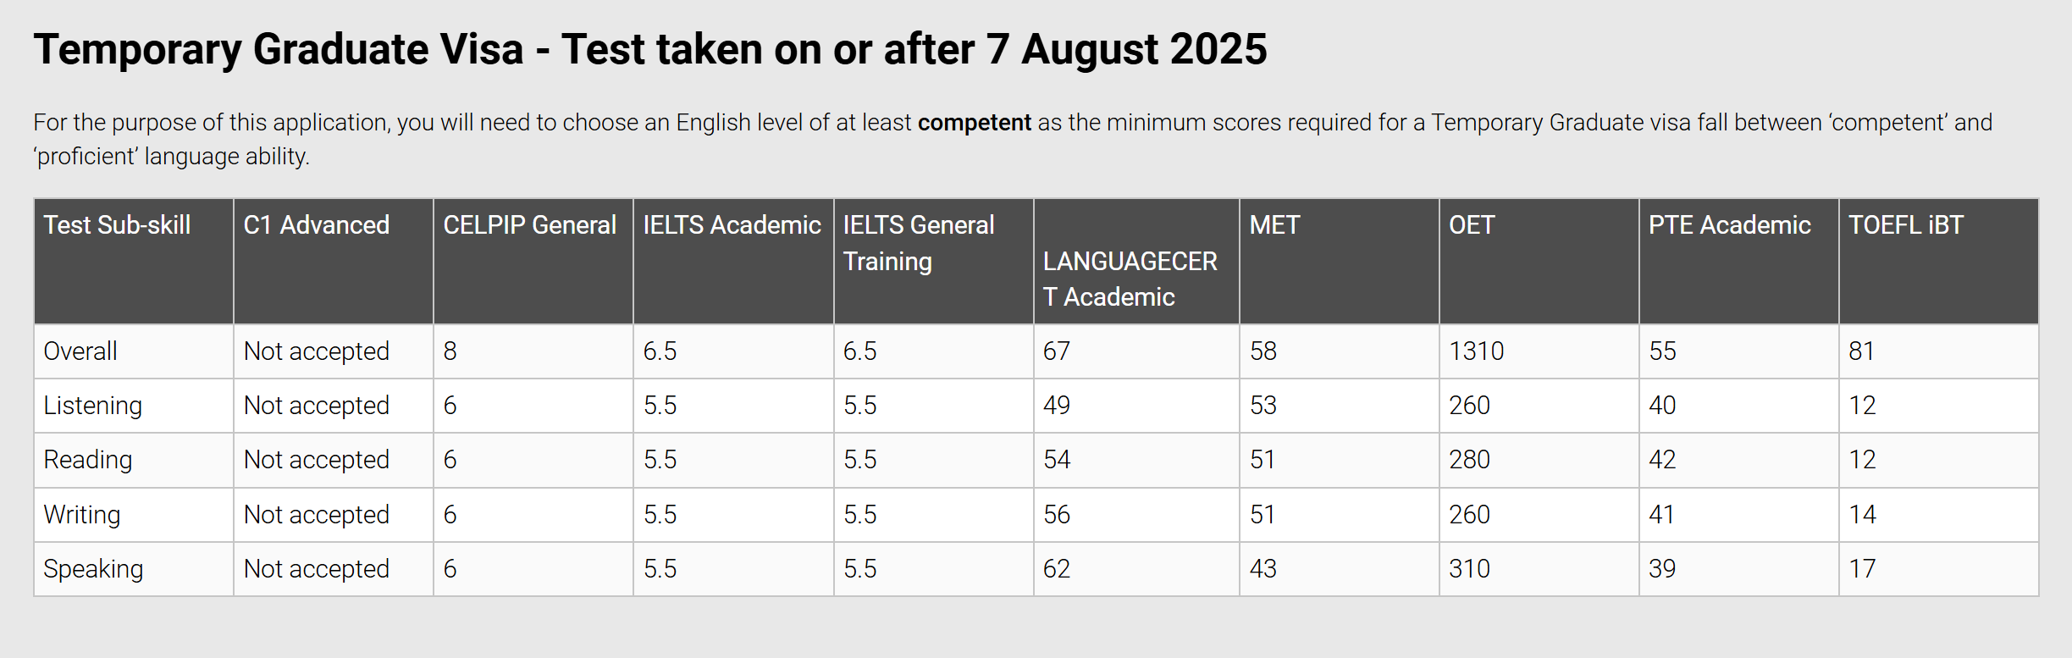
Task: Click the IELTS General Training header
Action: tap(919, 243)
